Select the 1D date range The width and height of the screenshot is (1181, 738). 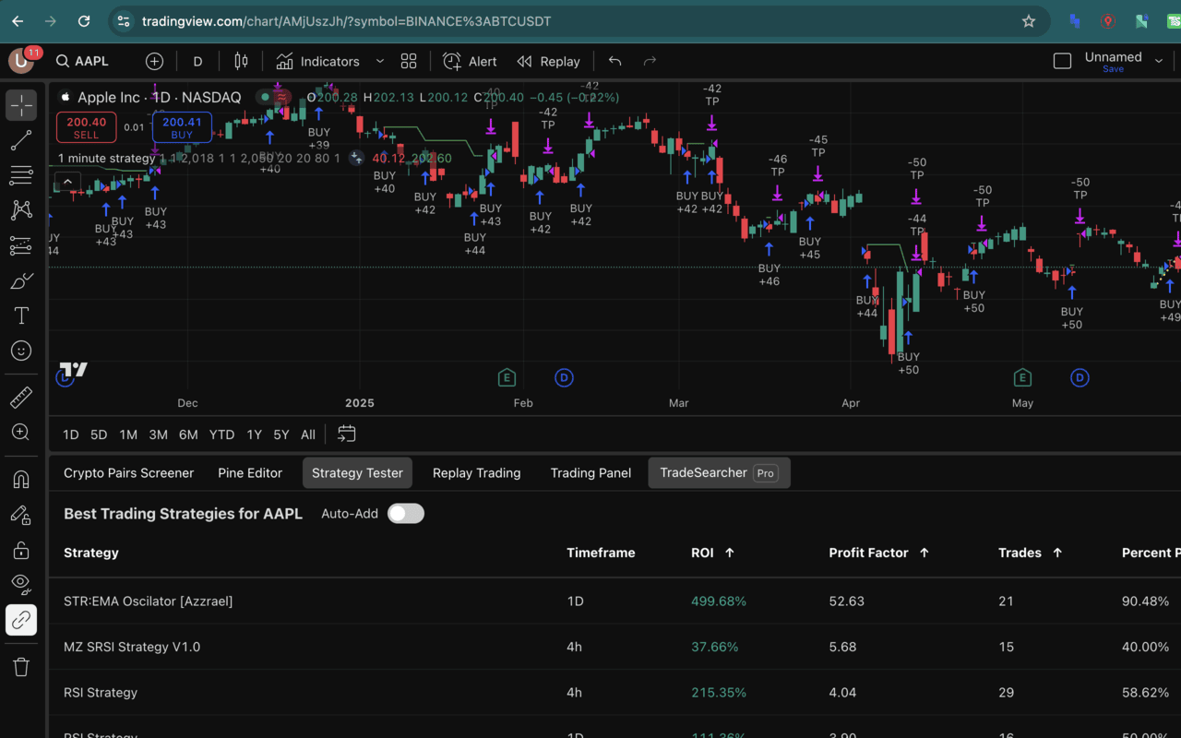(x=71, y=434)
